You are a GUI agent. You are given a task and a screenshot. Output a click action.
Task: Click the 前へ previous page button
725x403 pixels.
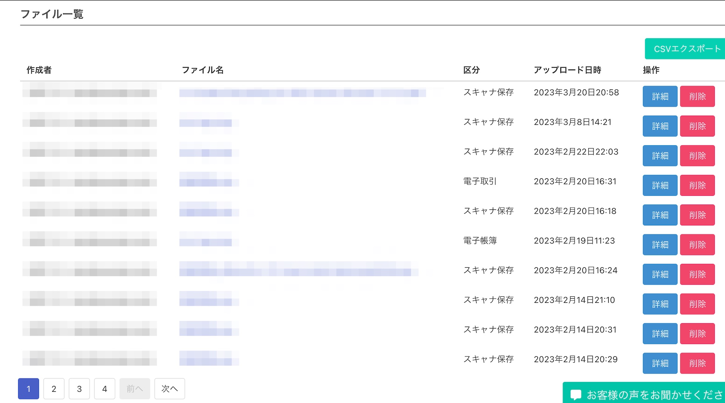pyautogui.click(x=135, y=389)
